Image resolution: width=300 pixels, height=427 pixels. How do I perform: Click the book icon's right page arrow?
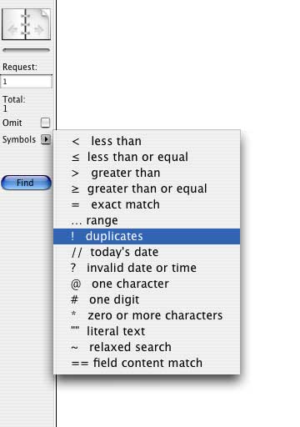coord(38,29)
